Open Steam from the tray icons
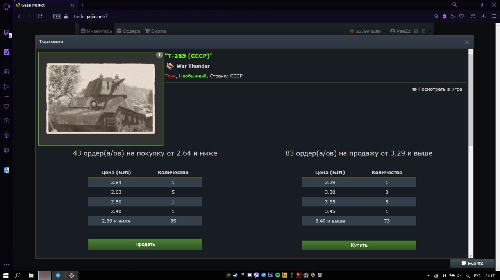The height and width of the screenshot is (280, 500). (235, 275)
